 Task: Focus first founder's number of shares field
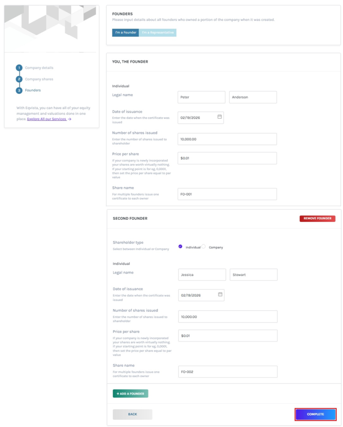click(x=227, y=139)
